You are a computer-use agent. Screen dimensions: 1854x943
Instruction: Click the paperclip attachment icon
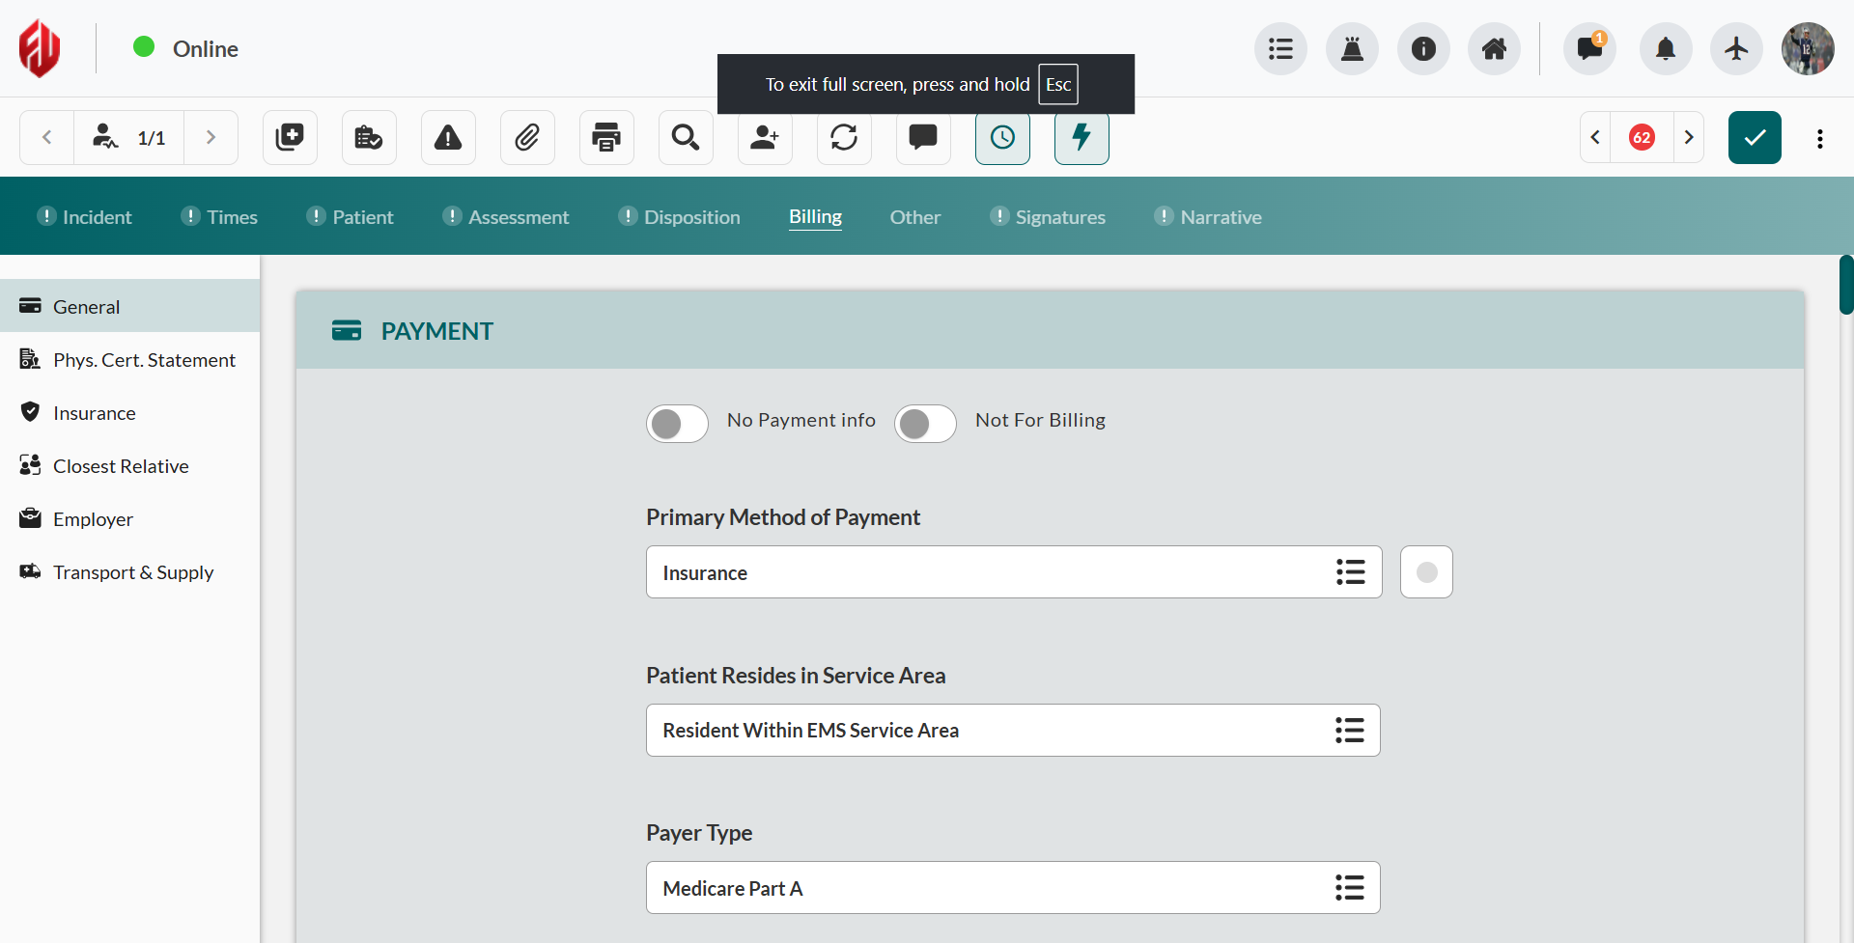coord(527,138)
